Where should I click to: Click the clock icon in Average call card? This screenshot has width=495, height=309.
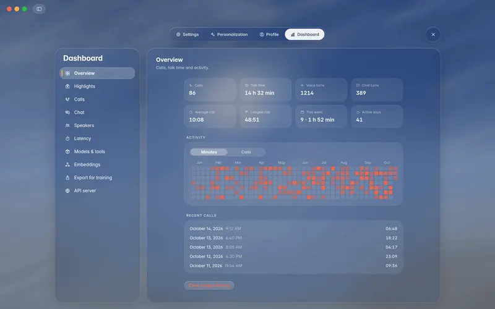tap(191, 112)
